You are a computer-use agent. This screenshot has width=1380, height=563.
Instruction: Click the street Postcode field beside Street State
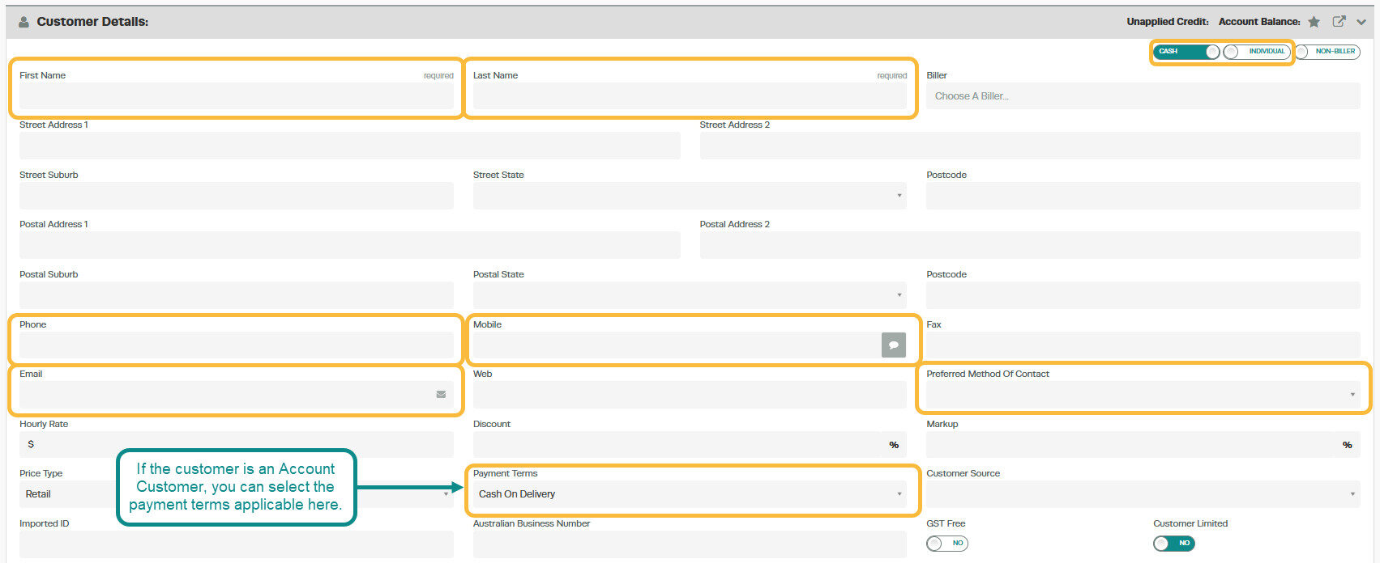pyautogui.click(x=1143, y=196)
